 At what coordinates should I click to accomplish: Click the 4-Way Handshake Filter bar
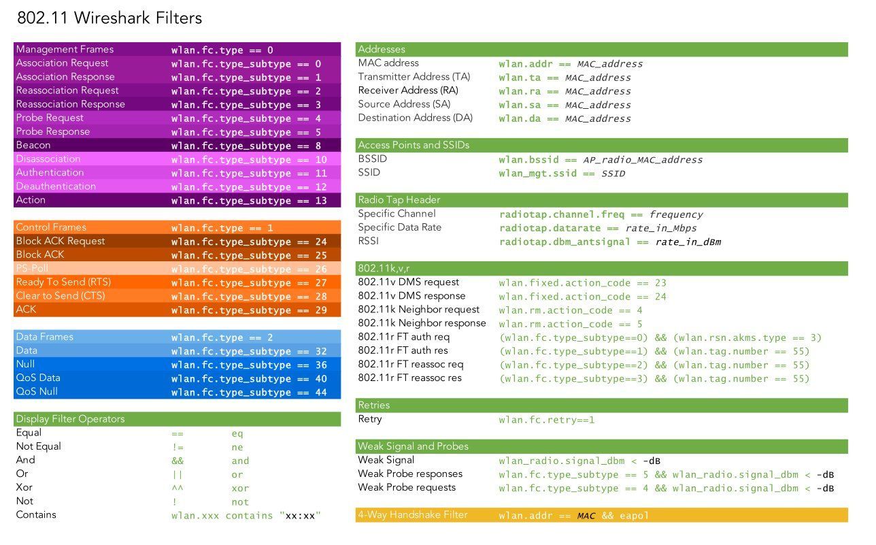pos(601,515)
